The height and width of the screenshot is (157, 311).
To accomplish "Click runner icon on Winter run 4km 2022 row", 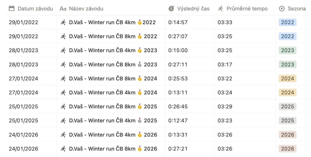I will coord(63,22).
